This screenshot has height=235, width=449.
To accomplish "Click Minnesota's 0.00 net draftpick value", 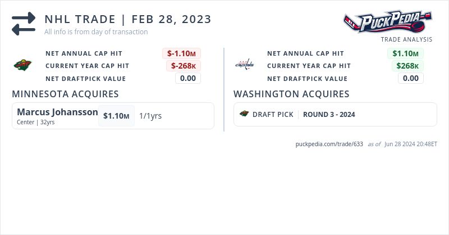I will point(187,78).
